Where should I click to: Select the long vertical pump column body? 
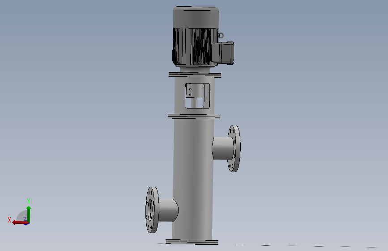(193, 179)
